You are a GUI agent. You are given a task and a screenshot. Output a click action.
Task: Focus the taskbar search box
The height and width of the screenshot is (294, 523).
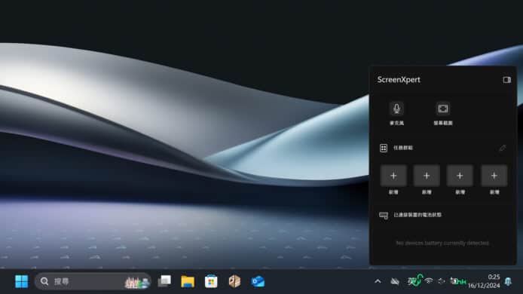coord(93,281)
